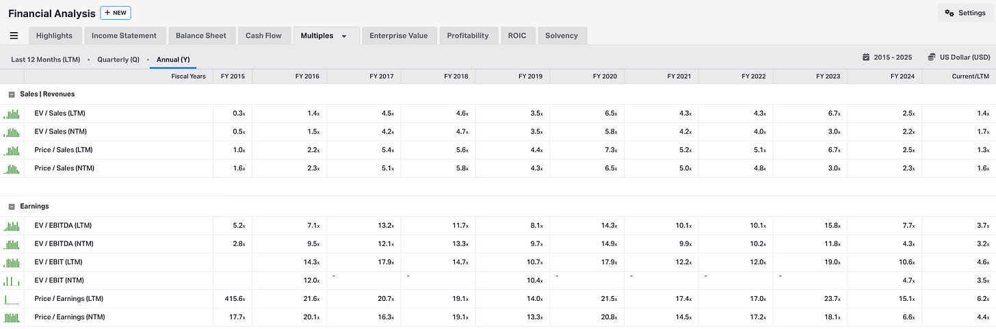The width and height of the screenshot is (996, 329).
Task: Open sparkline chart for Price / Sales (LTM)
Action: tap(12, 150)
